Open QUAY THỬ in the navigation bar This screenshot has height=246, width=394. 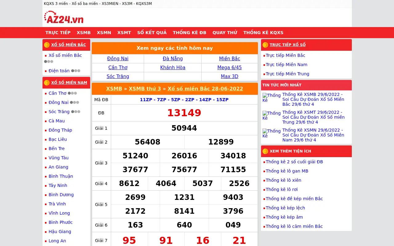pyautogui.click(x=225, y=33)
